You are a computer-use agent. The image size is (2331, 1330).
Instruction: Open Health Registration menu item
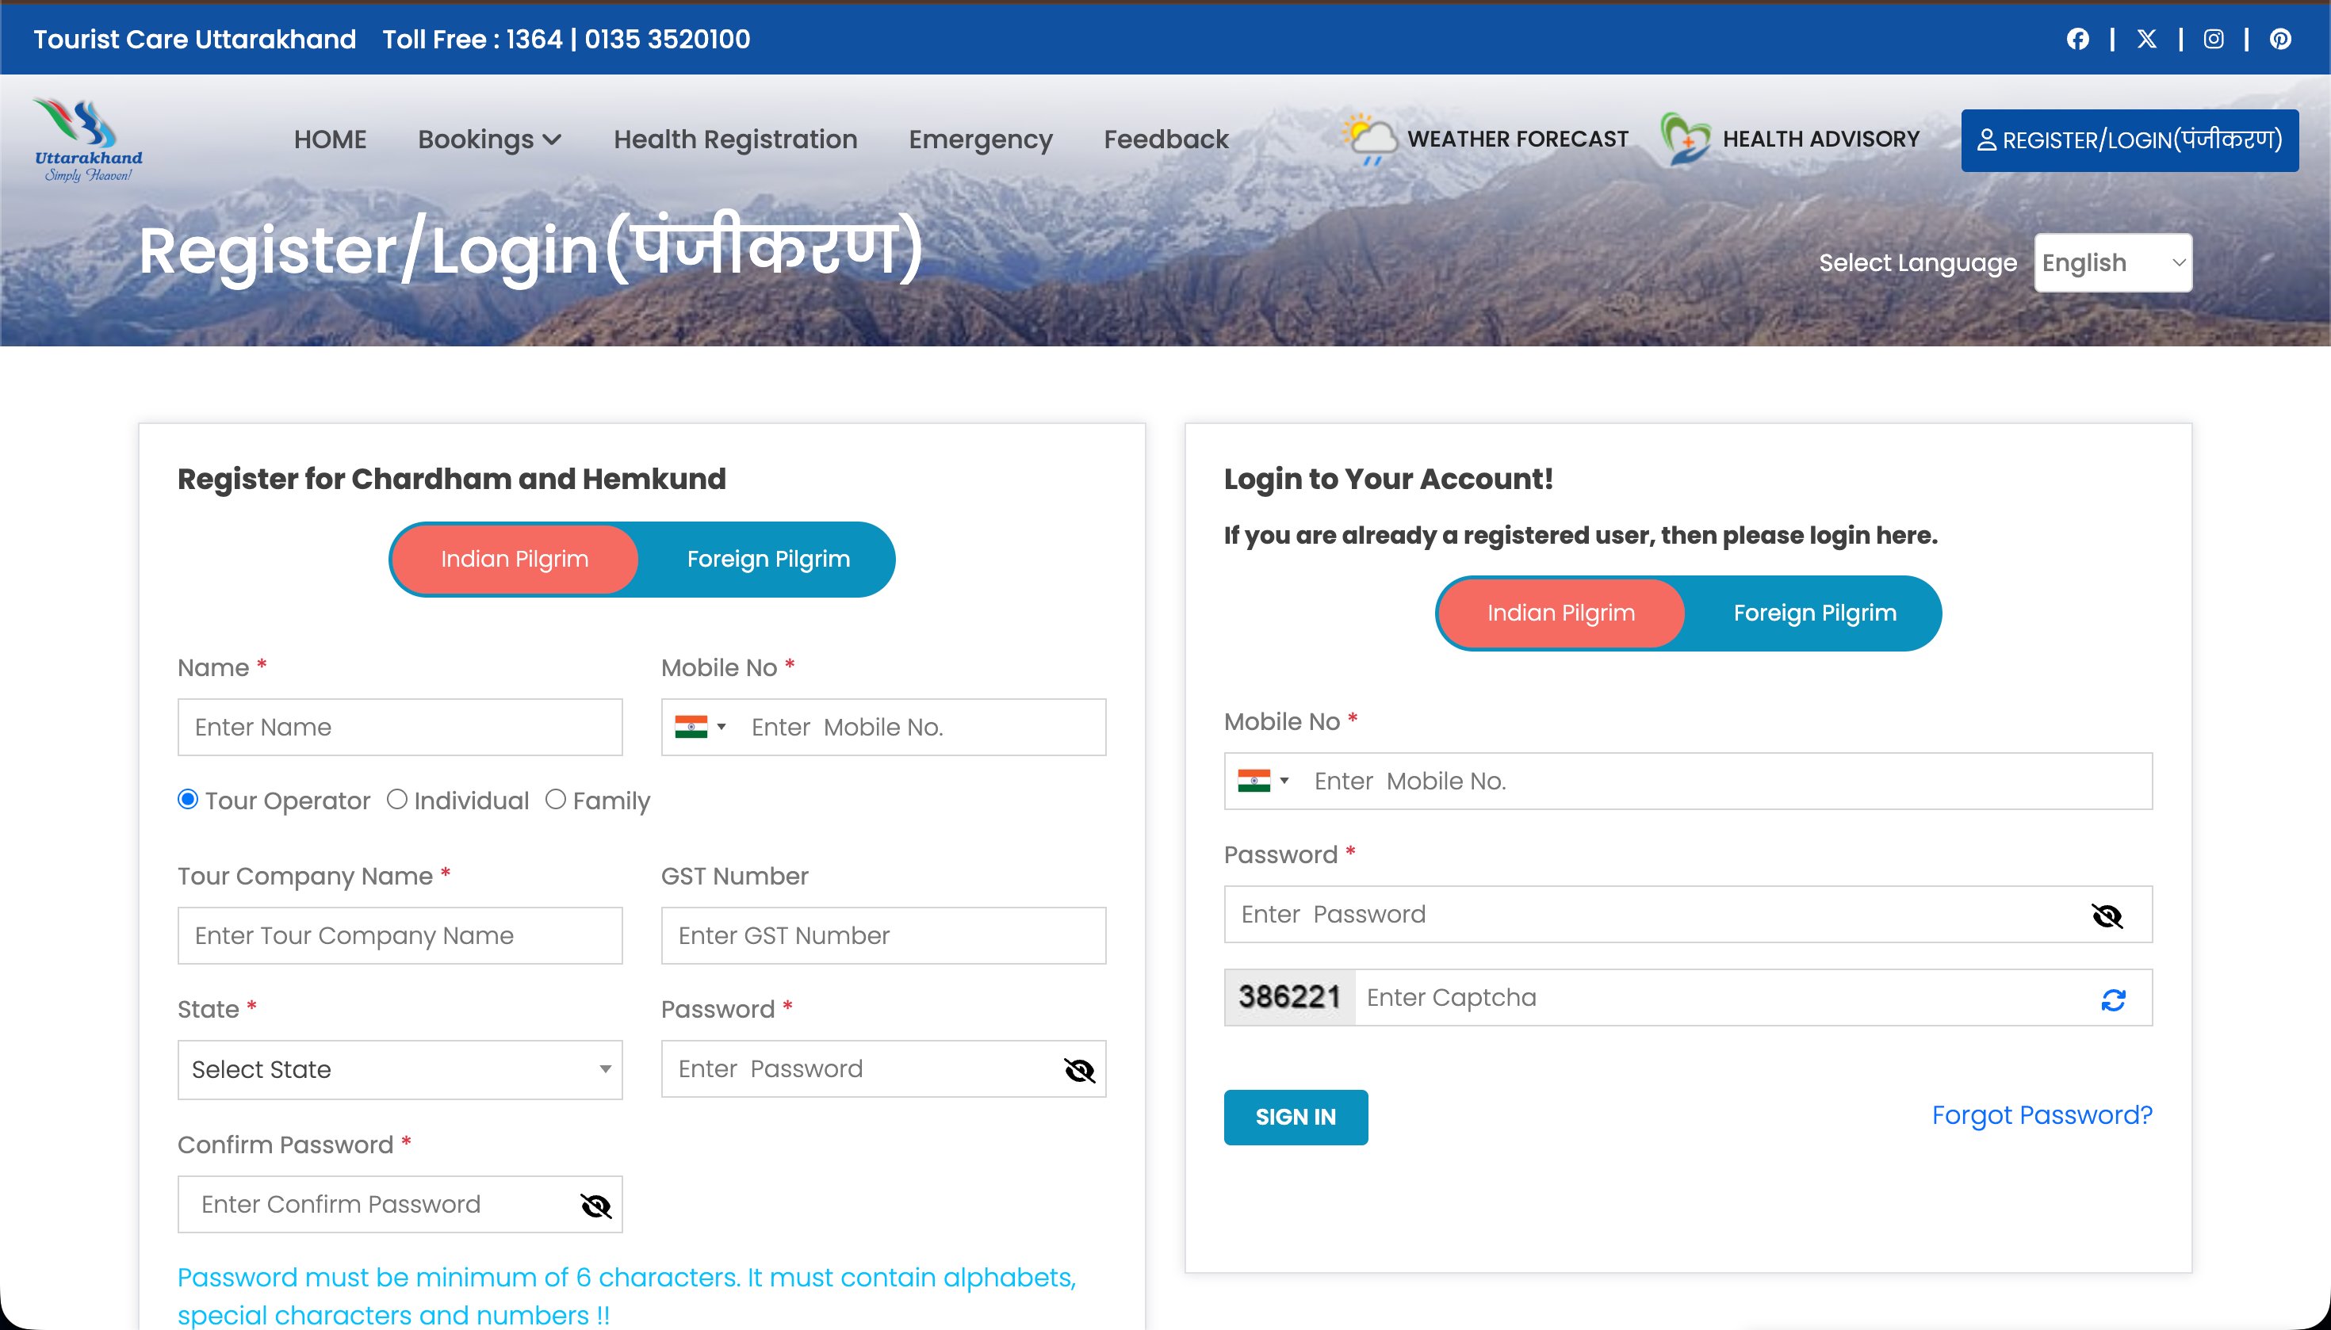(x=735, y=139)
